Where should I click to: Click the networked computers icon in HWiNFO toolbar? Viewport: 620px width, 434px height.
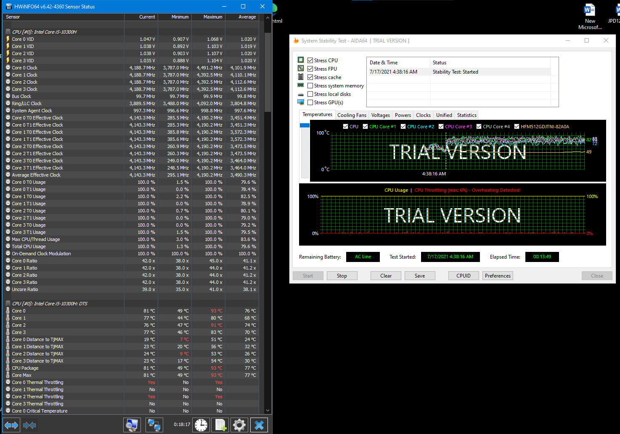(x=154, y=425)
